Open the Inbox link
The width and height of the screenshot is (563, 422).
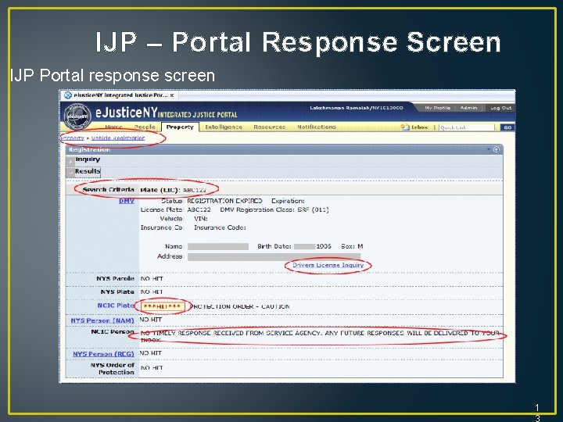point(419,127)
